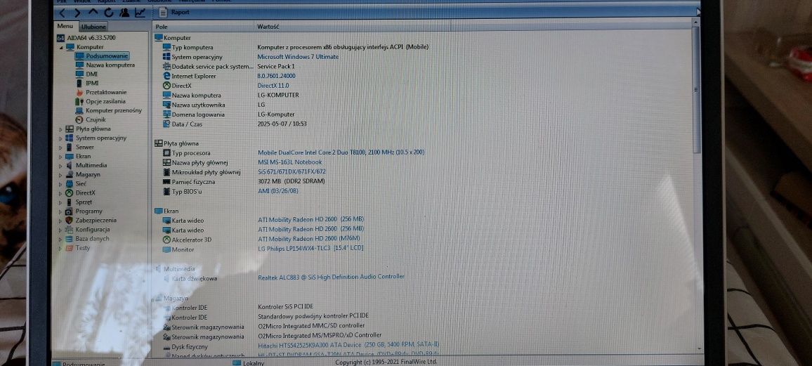Viewport: 812px width, 366px height.
Task: Open the LG Philips LP154WX4-TLC3 monitor link
Action: pyautogui.click(x=310, y=249)
